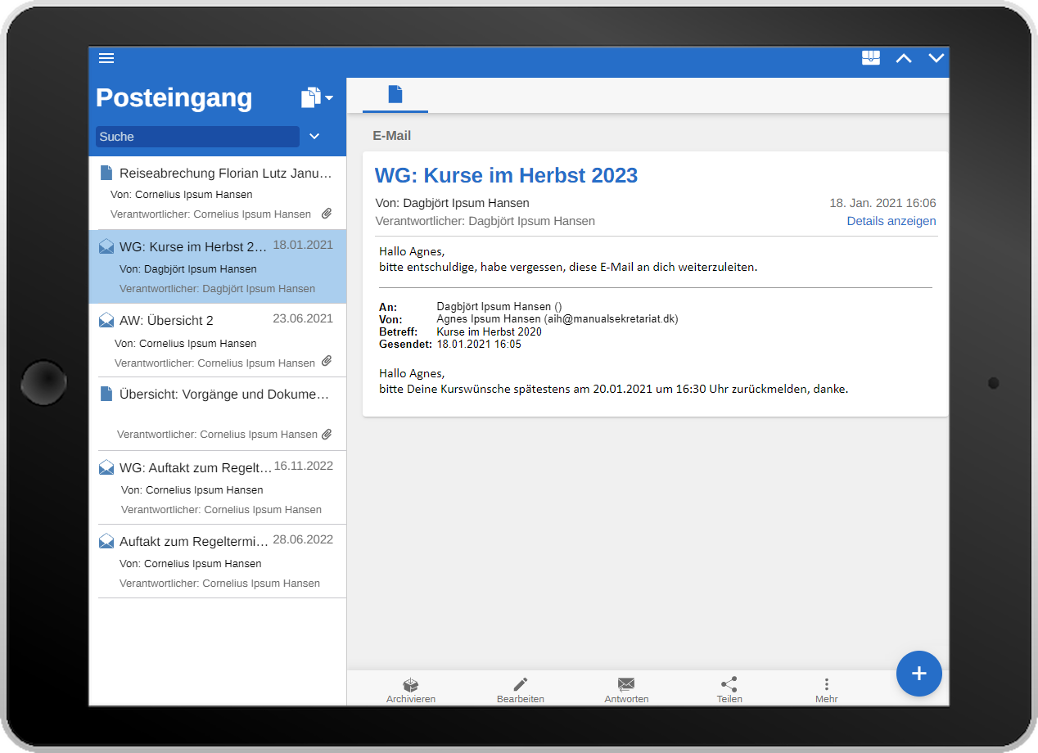Open the hamburger menu
This screenshot has width=1038, height=753.
(x=106, y=58)
